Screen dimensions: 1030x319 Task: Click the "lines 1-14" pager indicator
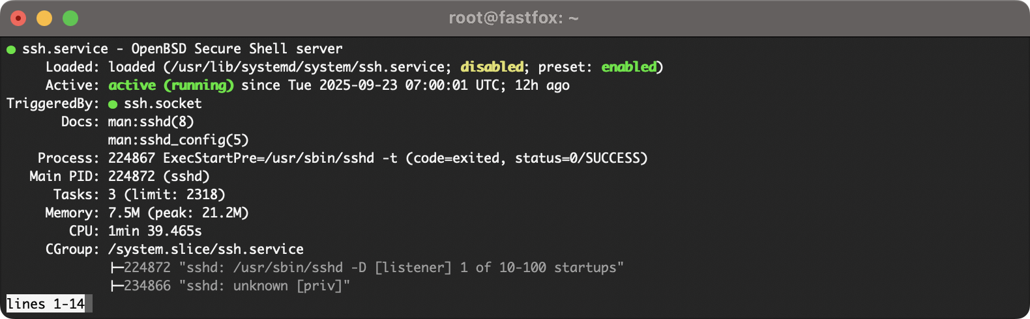(46, 304)
